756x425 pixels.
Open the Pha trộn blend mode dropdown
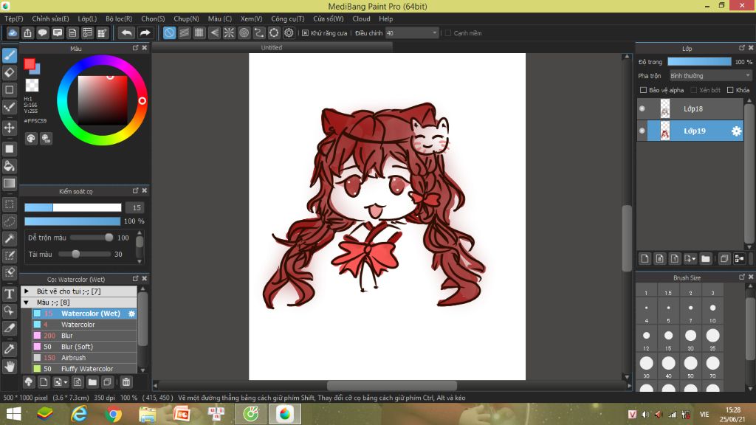710,76
